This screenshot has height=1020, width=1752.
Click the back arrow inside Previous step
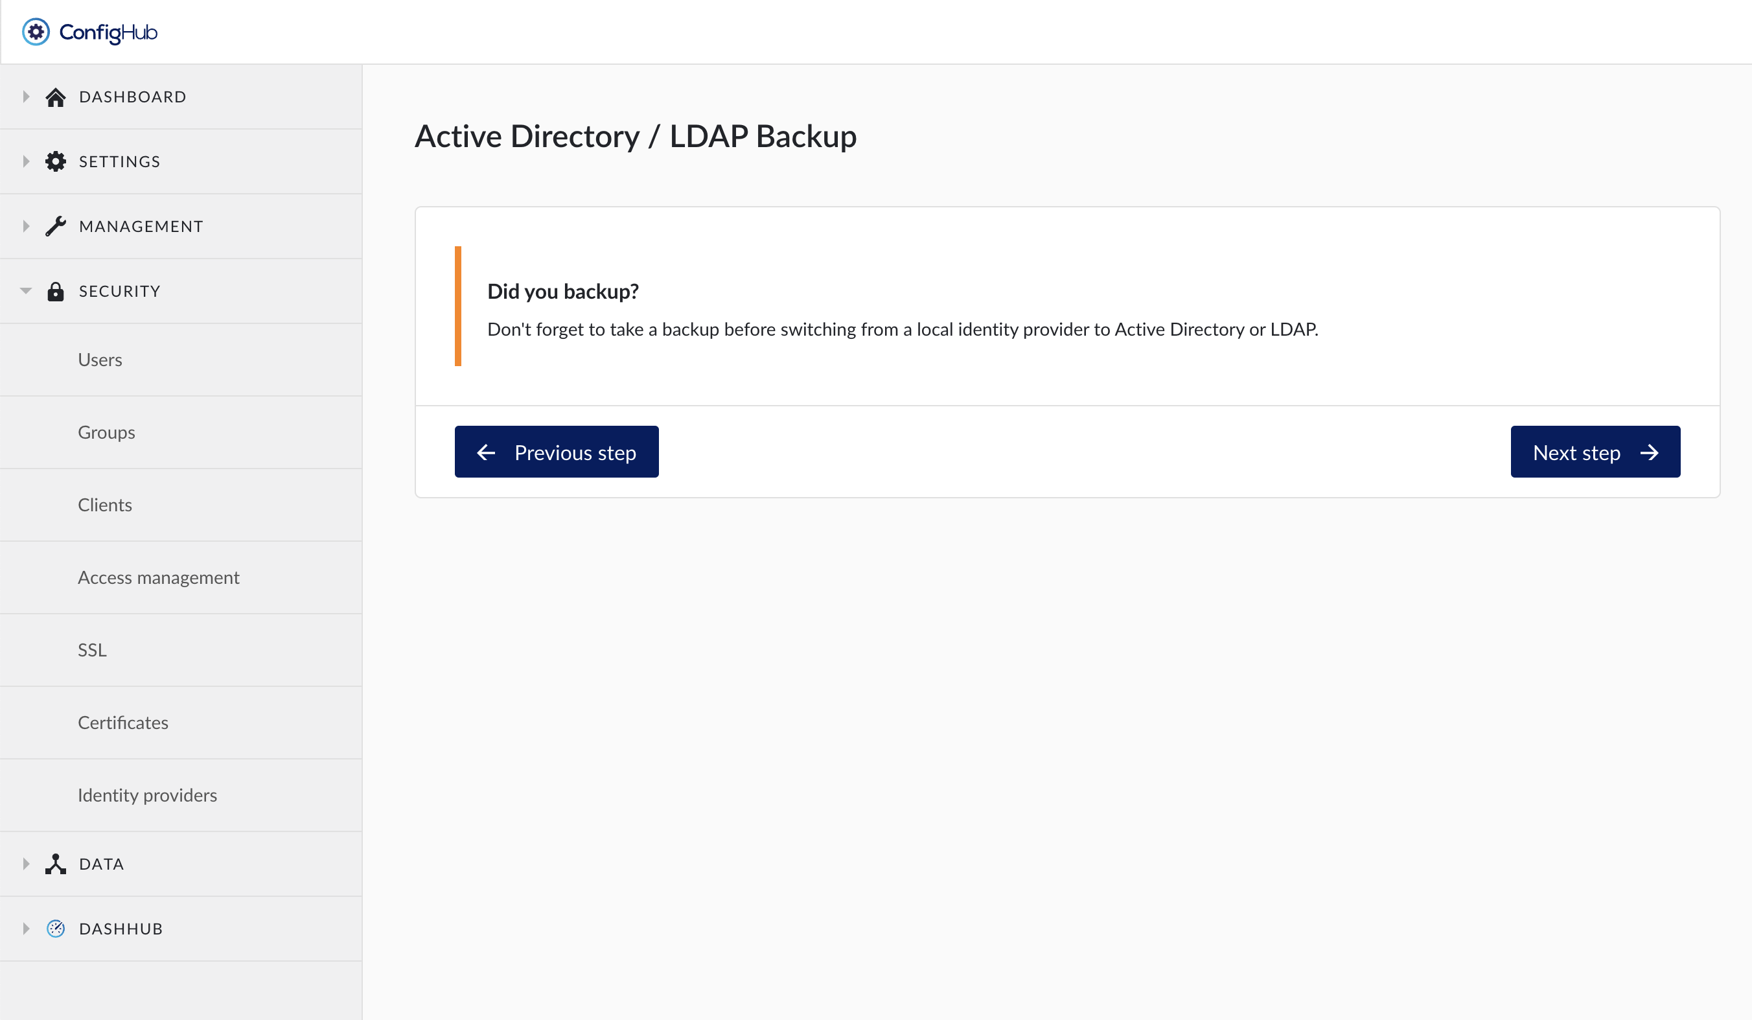(x=487, y=452)
